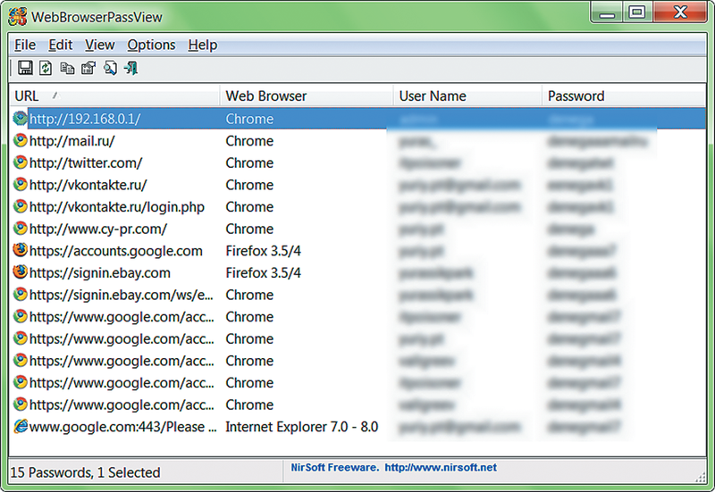
Task: Click the Find toolbar icon
Action: (110, 68)
